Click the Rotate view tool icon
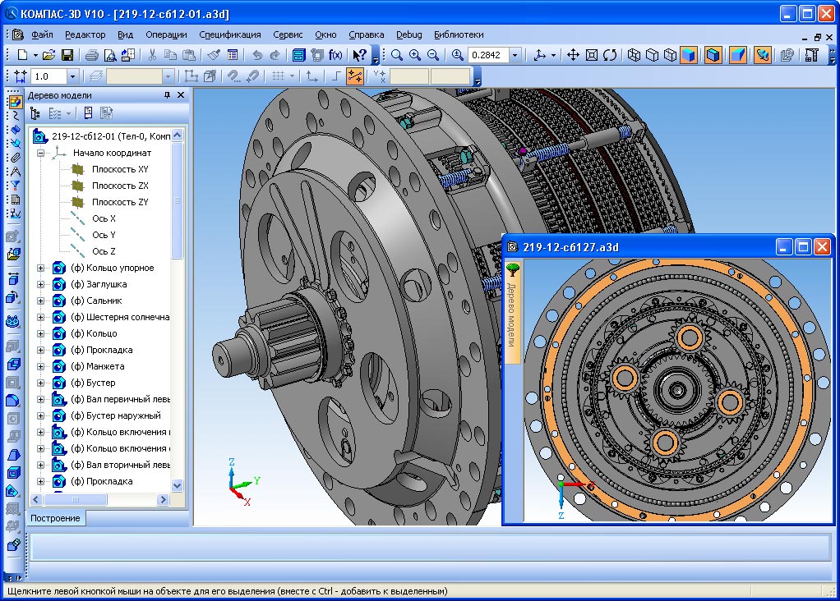This screenshot has width=840, height=601. [610, 55]
